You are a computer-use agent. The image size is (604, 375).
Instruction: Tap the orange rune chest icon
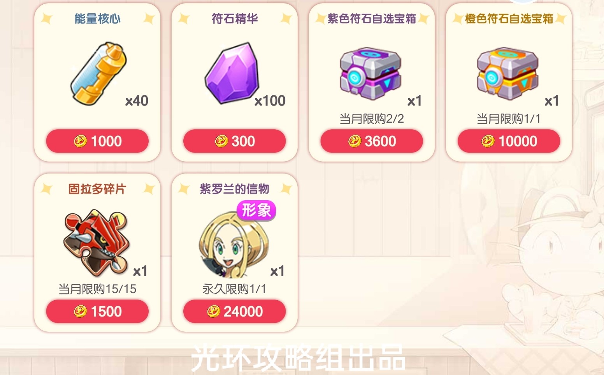tap(507, 74)
